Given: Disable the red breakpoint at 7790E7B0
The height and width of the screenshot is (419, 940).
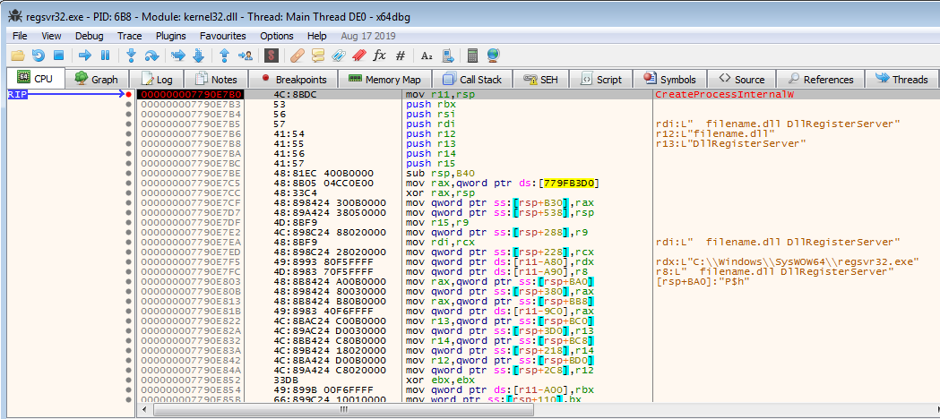Looking at the screenshot, I should [x=129, y=94].
